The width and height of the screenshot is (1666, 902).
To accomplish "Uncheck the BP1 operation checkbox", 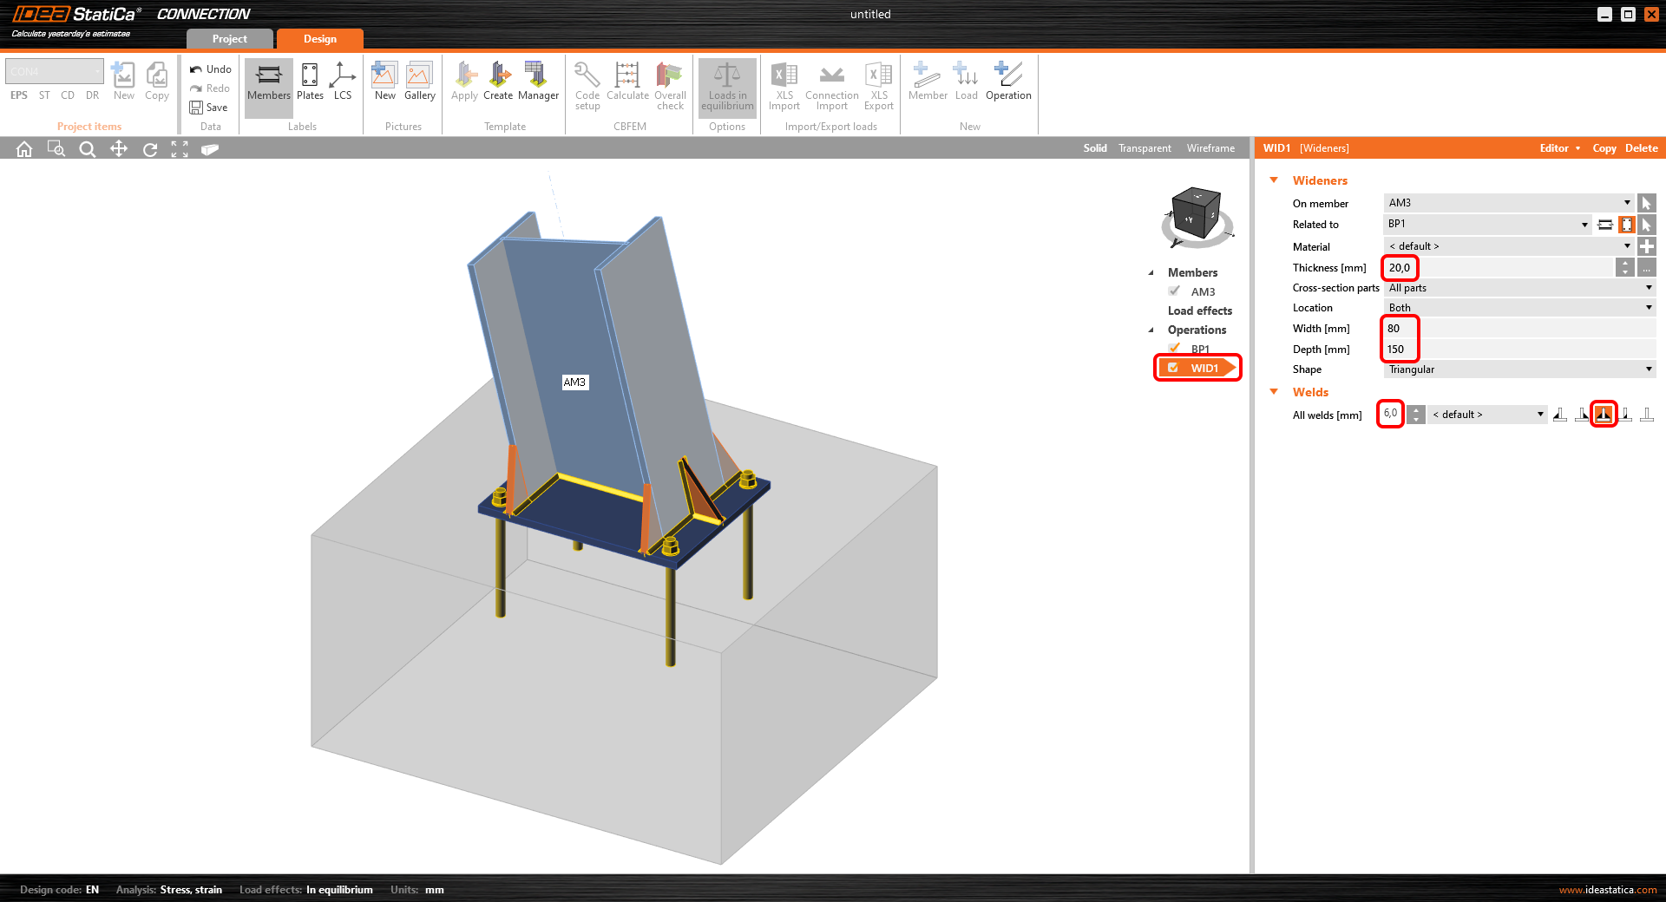I will (1175, 348).
